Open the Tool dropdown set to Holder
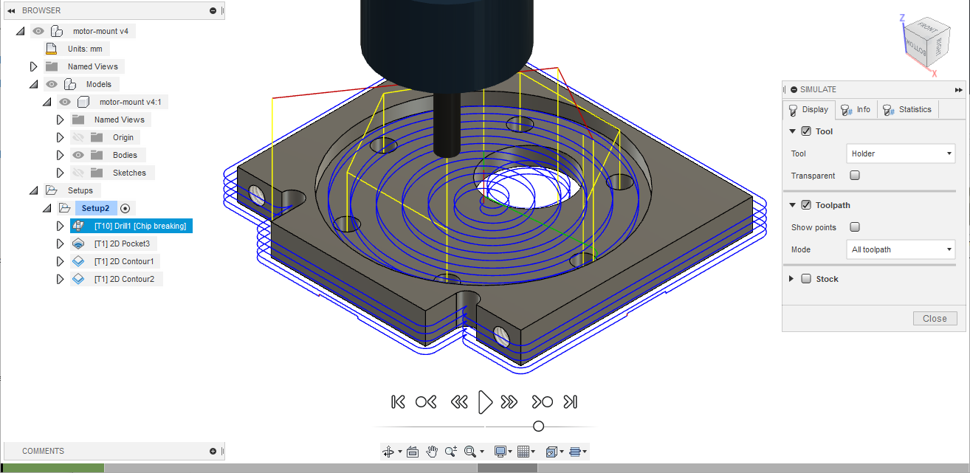The width and height of the screenshot is (970, 473). [900, 153]
